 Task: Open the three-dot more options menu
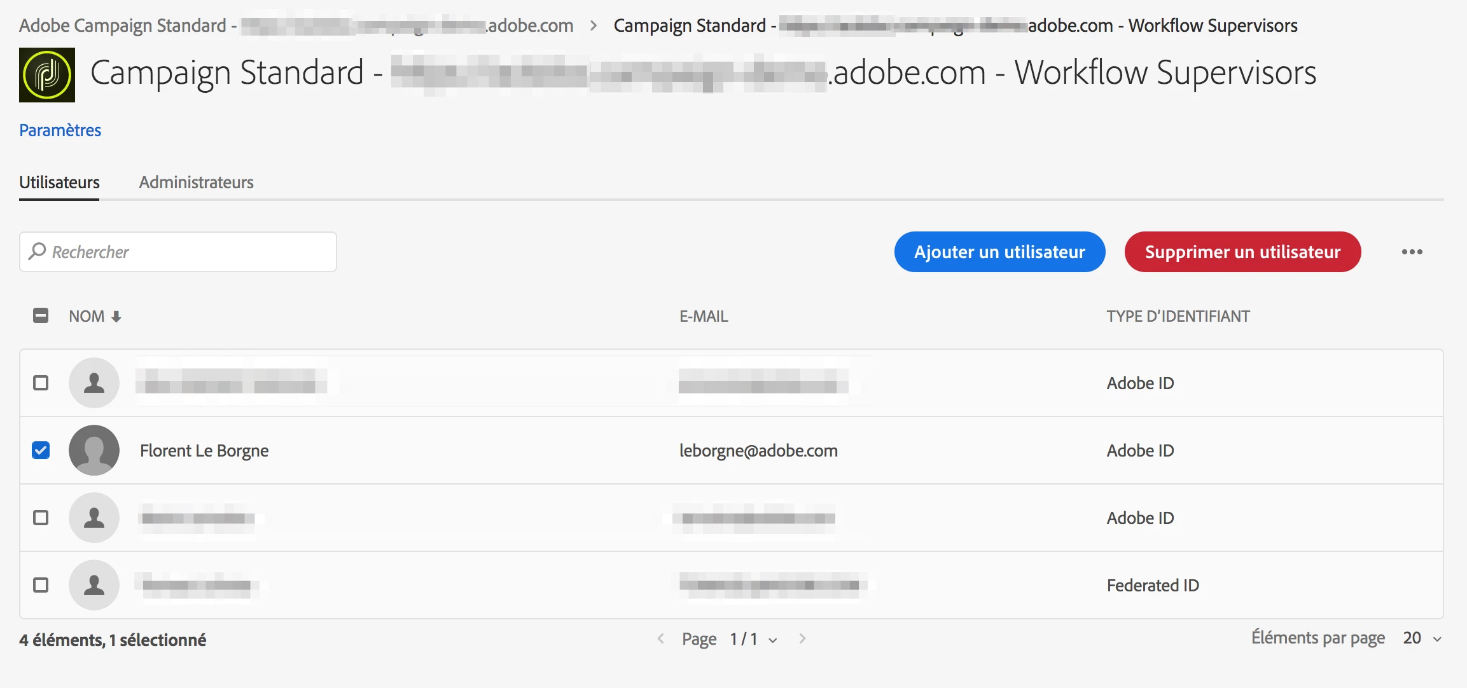[1412, 252]
